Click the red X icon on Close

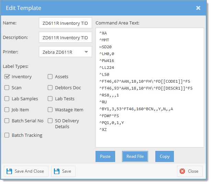(182, 171)
